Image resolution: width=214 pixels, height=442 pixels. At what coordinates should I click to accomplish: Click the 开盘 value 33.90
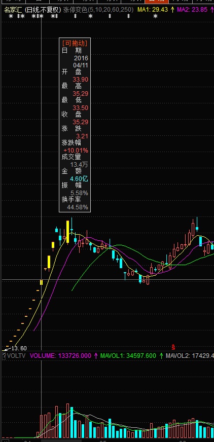pos(81,80)
